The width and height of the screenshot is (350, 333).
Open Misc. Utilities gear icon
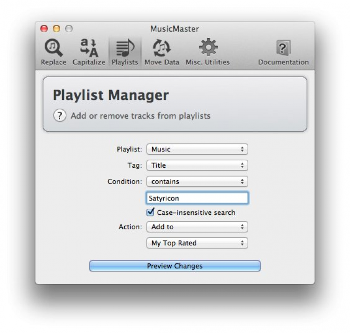click(208, 52)
